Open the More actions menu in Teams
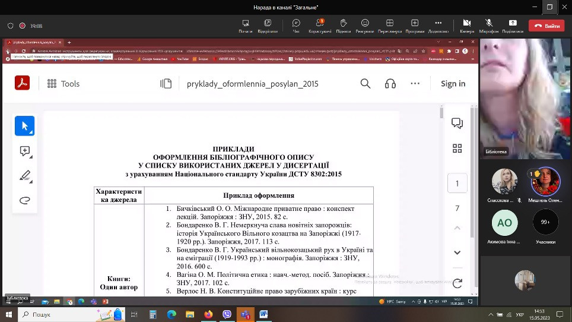Image resolution: width=572 pixels, height=322 pixels. pos(438,25)
